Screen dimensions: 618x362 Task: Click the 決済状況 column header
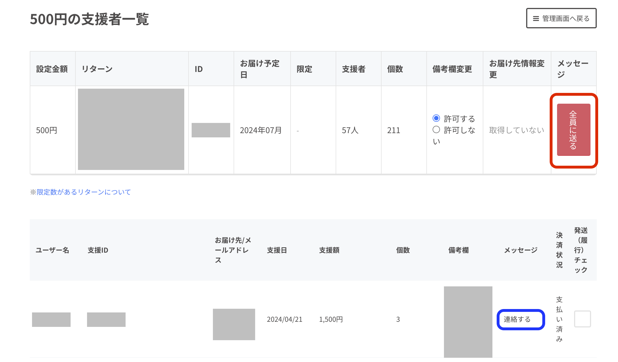[559, 250]
